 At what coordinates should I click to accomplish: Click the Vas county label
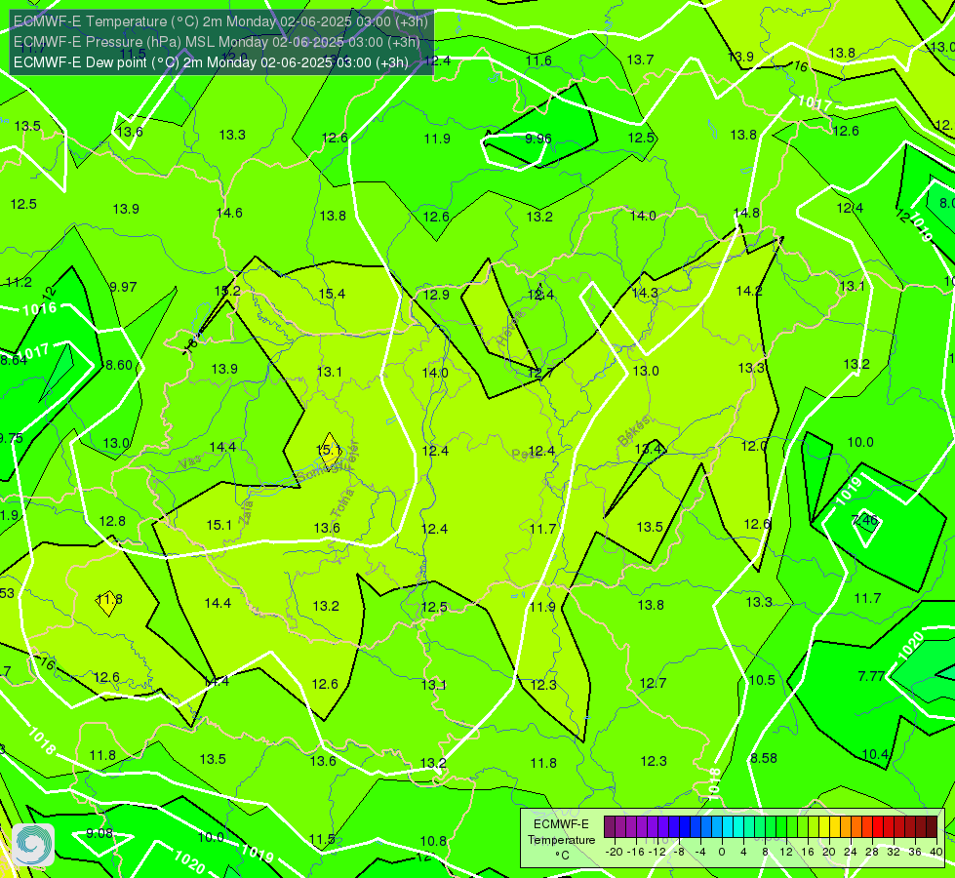190,463
